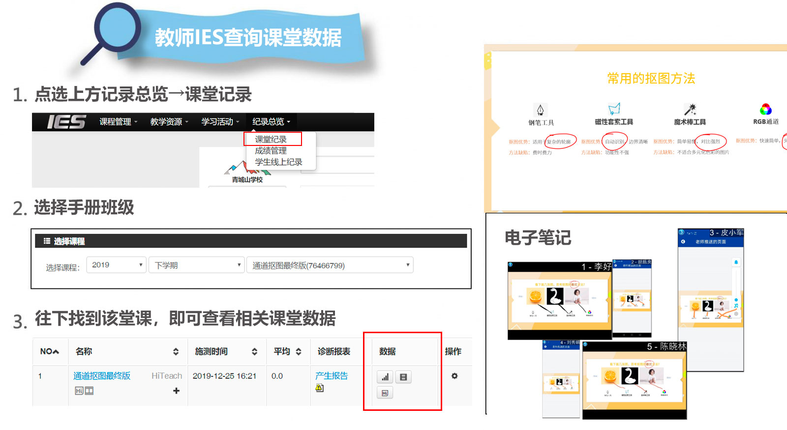Open the year 2019 dropdown
The width and height of the screenshot is (787, 430).
click(116, 265)
